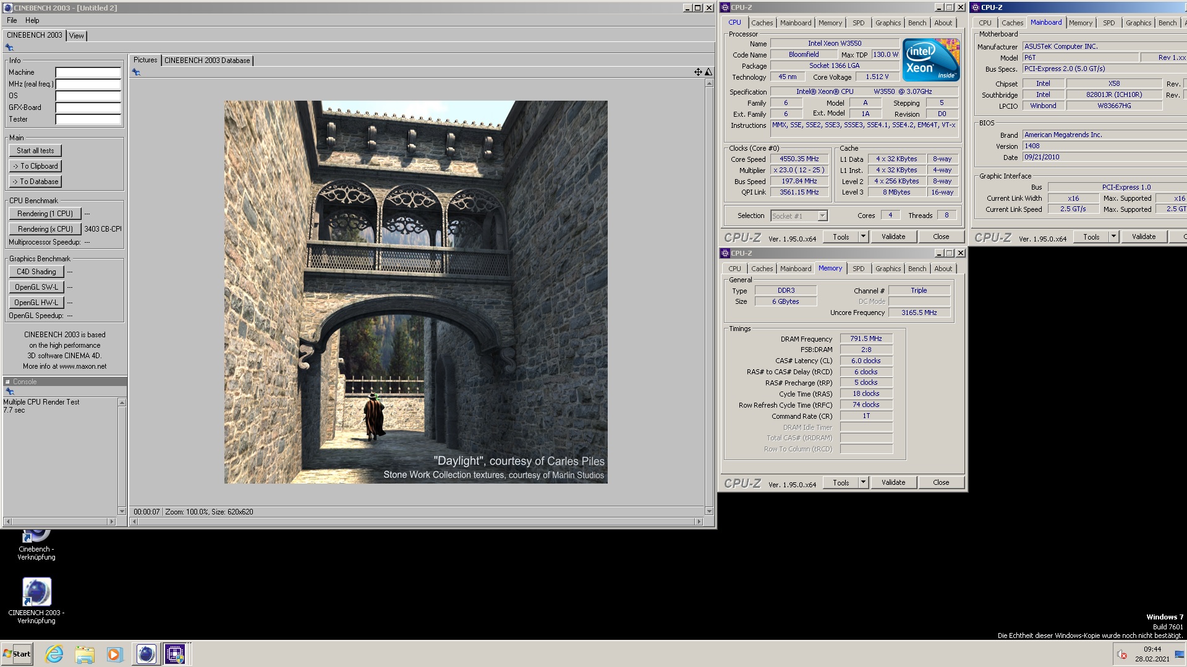Open the File menu
Viewport: 1187px width, 667px height.
[x=12, y=20]
